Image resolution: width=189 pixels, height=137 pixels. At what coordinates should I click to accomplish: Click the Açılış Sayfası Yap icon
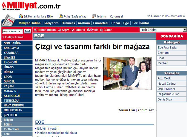click(61, 16)
